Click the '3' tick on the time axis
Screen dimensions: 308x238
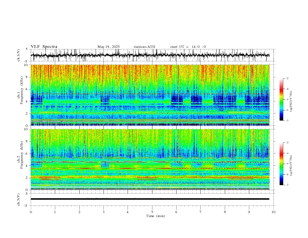tap(103, 212)
